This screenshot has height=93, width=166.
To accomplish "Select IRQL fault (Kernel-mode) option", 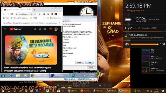I will [70, 37].
